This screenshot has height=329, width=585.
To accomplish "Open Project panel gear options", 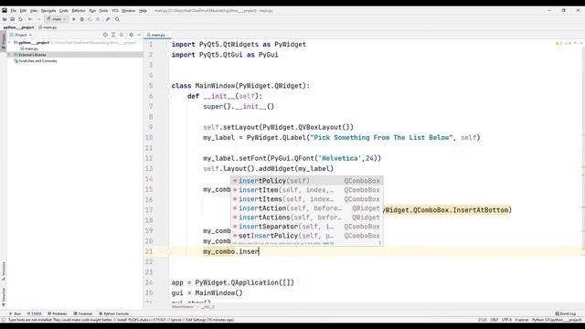I will (131, 35).
